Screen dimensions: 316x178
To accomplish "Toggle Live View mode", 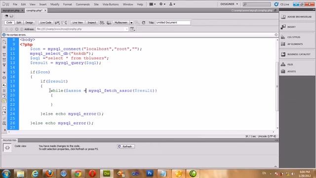I will (x=78, y=23).
